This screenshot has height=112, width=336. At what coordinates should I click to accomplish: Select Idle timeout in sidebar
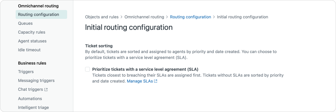pyautogui.click(x=29, y=50)
